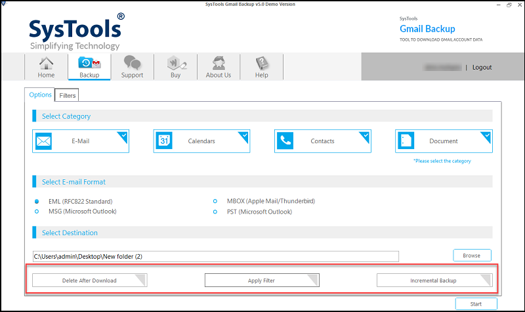Image resolution: width=525 pixels, height=312 pixels.
Task: Toggle the Contacts category checkmark
Action: coord(366,136)
